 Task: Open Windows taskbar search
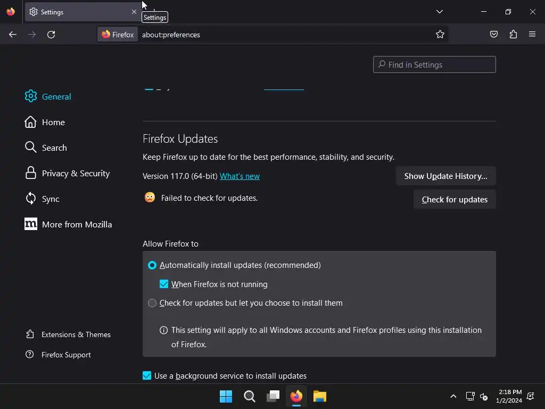(x=249, y=396)
